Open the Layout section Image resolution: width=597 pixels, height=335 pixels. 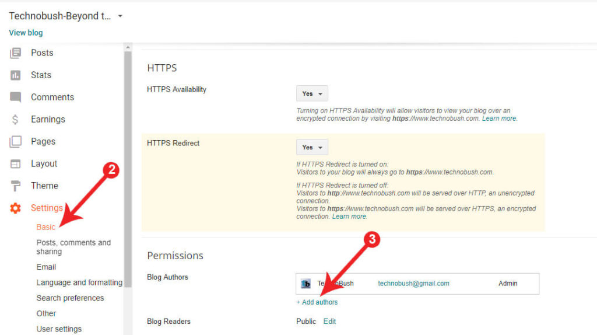44,163
